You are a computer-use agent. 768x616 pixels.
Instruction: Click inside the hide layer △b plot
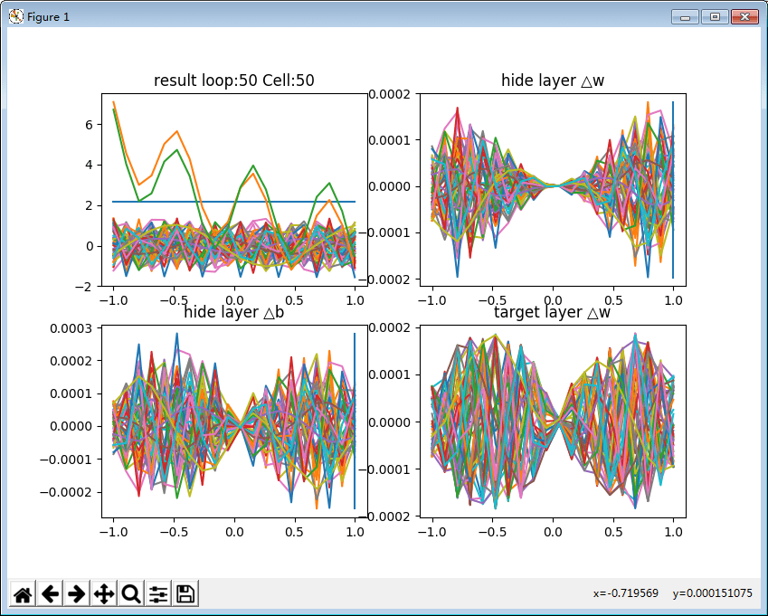click(x=234, y=422)
